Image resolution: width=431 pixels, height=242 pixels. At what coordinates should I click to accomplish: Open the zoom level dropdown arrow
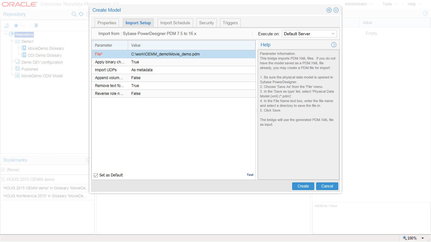coord(423,238)
